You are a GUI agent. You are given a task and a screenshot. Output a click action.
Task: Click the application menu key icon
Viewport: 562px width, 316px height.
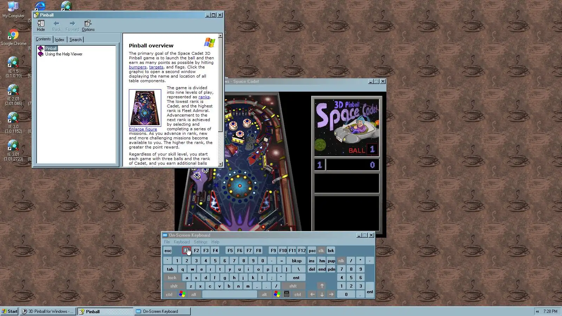[x=287, y=294]
